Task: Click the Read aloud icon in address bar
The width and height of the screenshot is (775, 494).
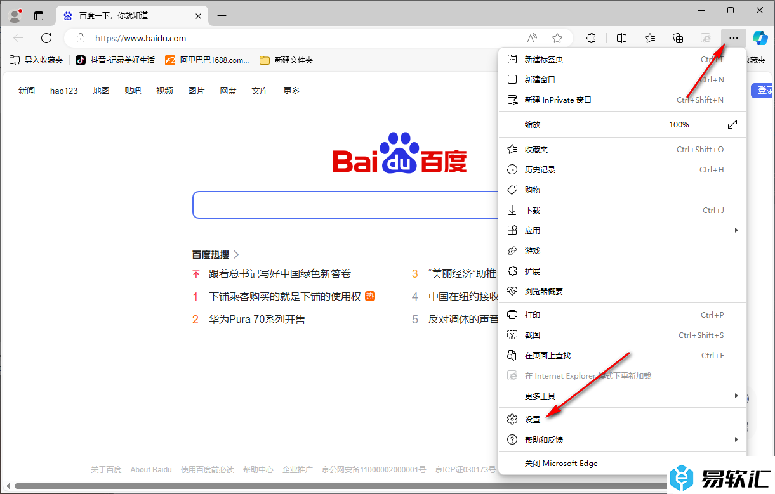Action: point(532,38)
